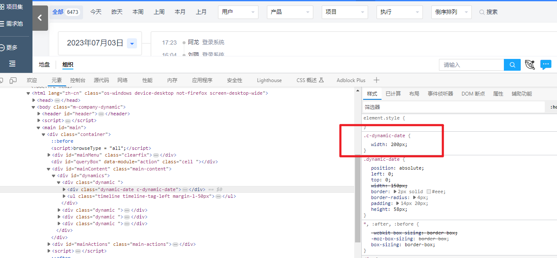Viewport: 557px width, 258px height.
Task: Click the blue search magnifier button
Action: 512,65
